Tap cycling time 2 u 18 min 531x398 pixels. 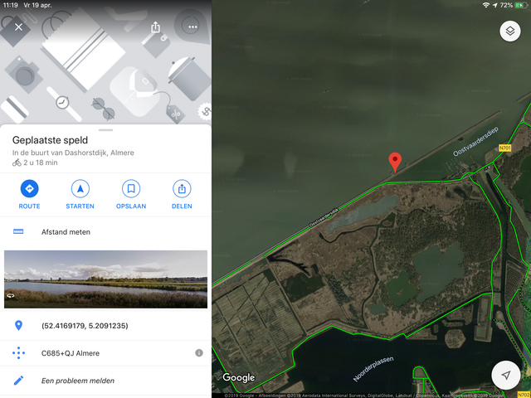(x=35, y=163)
